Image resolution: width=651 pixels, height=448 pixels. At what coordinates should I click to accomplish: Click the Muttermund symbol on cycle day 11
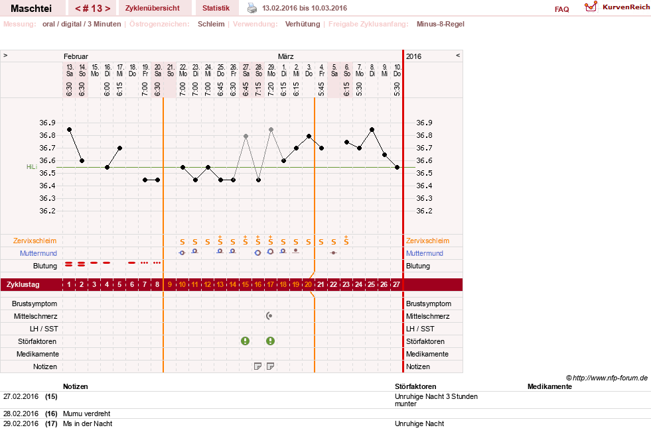(194, 251)
